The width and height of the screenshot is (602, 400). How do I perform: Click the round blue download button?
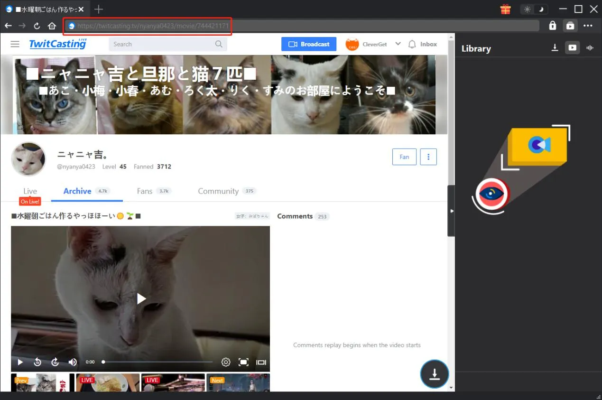tap(434, 374)
